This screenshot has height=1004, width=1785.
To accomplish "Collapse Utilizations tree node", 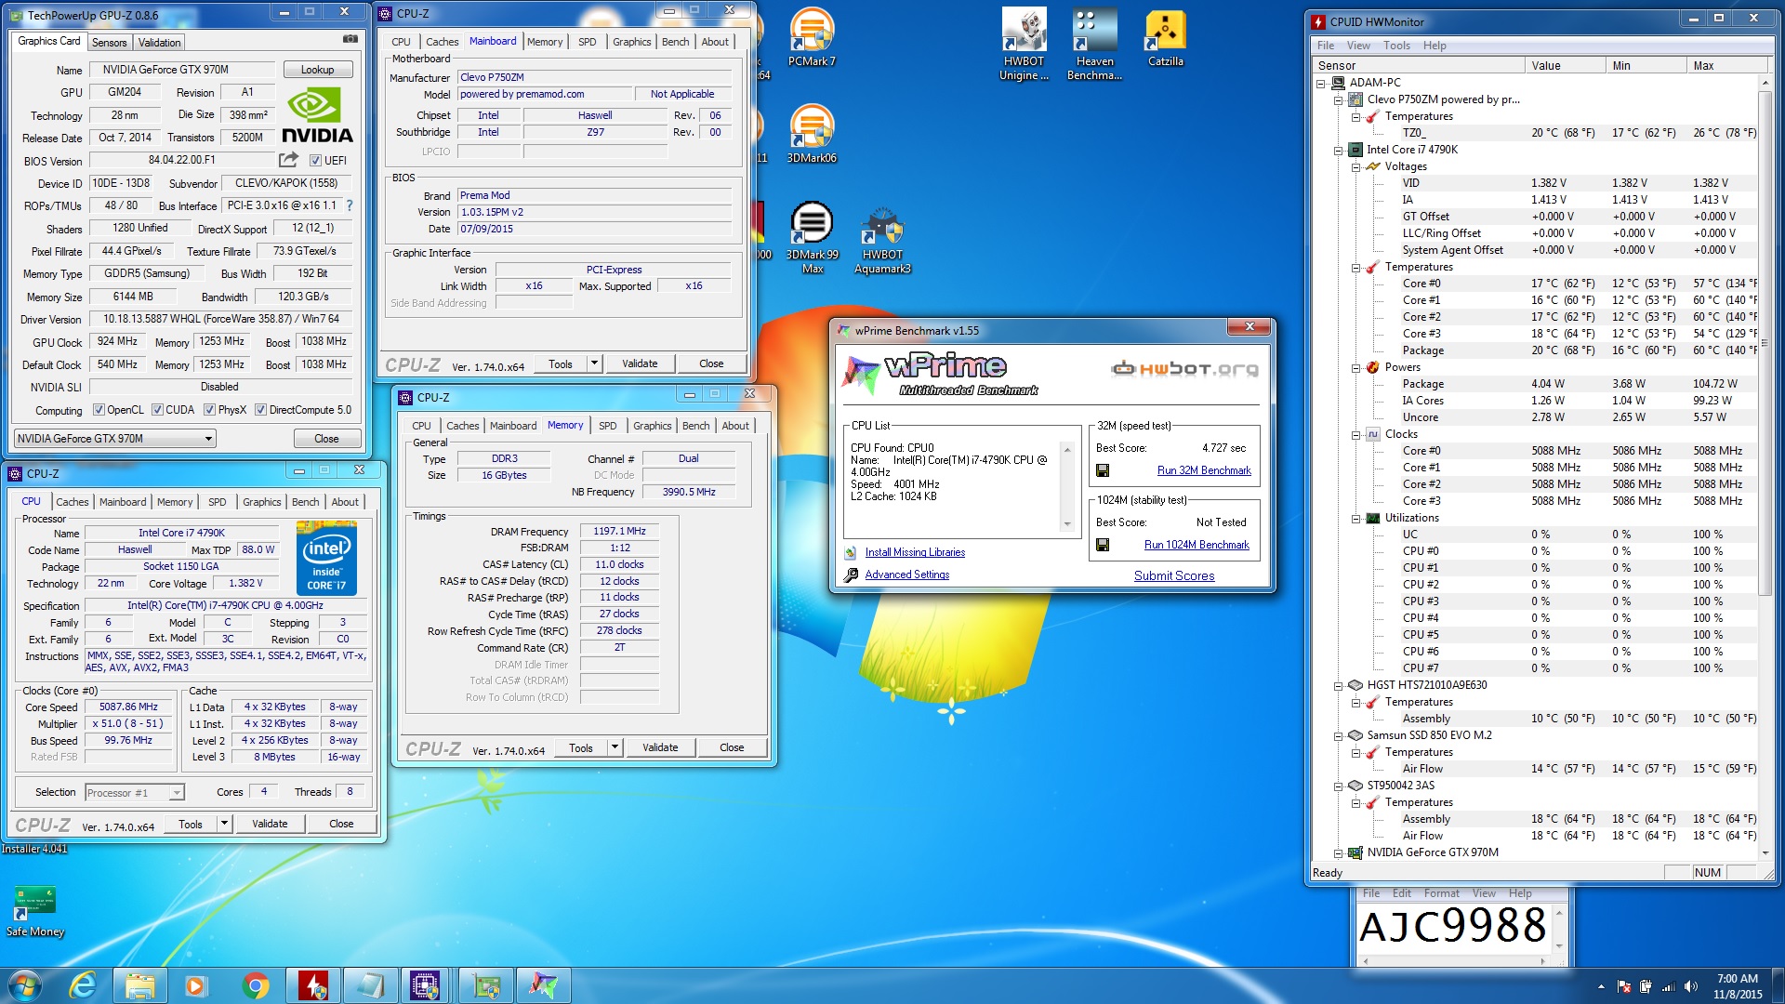I will pos(1356,518).
